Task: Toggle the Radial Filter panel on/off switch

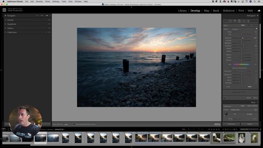Action: tap(224, 97)
